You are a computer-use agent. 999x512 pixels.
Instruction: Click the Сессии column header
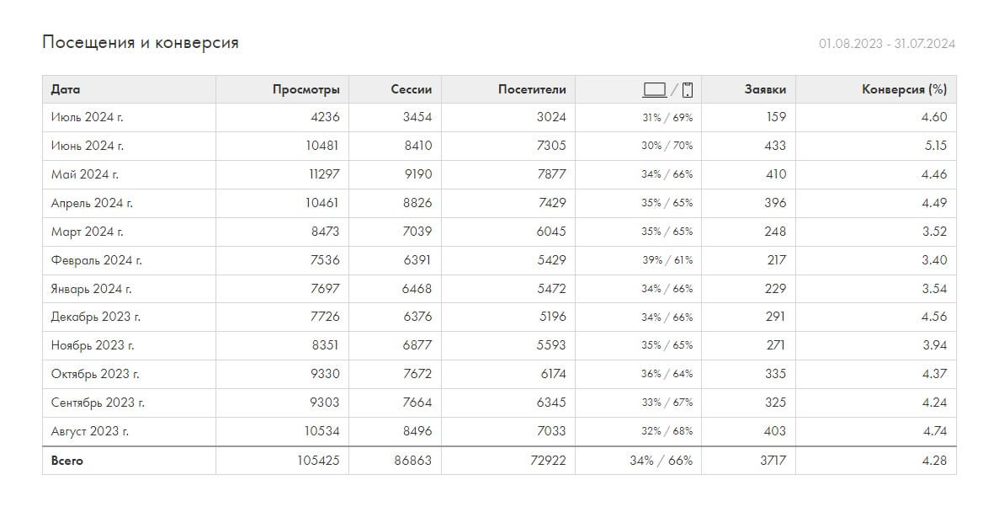click(411, 89)
